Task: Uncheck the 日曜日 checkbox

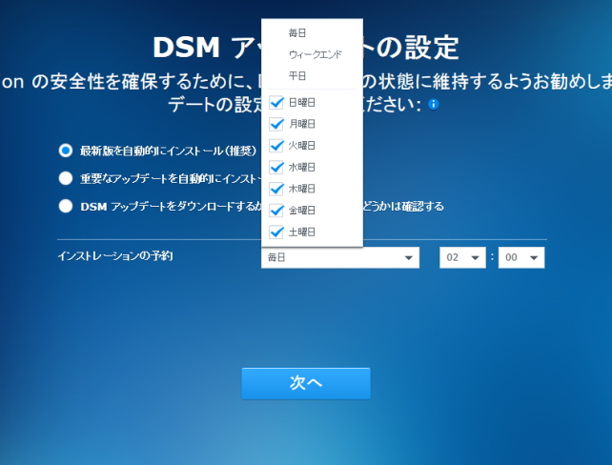Action: click(x=276, y=103)
